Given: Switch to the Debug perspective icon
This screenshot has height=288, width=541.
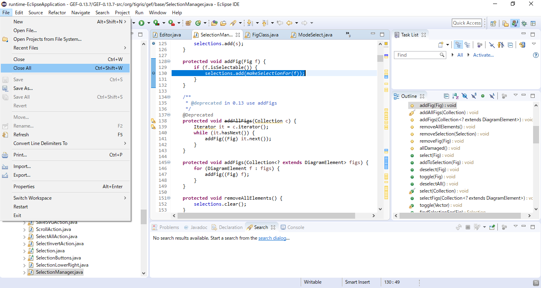Looking at the screenshot, I should (x=524, y=23).
